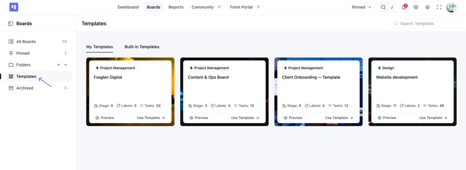This screenshot has height=170, width=466.
Task: Open the Pinned dropdown in header
Action: [x=362, y=7]
